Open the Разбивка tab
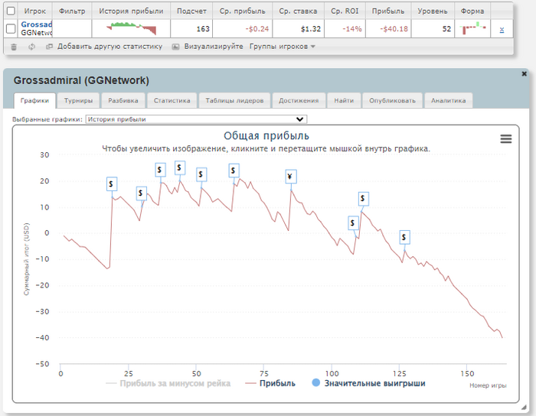This screenshot has width=536, height=416. point(123,100)
